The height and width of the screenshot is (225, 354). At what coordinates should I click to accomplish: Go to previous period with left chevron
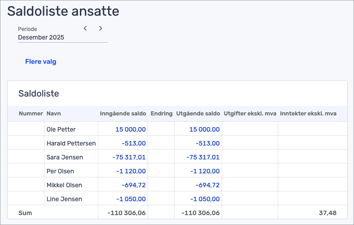coord(85,28)
